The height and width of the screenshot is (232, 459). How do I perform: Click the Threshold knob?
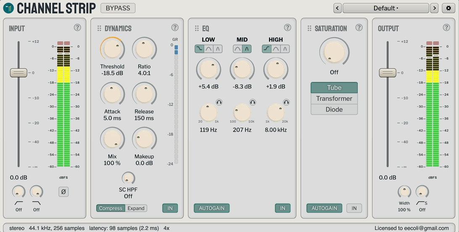tap(112, 49)
